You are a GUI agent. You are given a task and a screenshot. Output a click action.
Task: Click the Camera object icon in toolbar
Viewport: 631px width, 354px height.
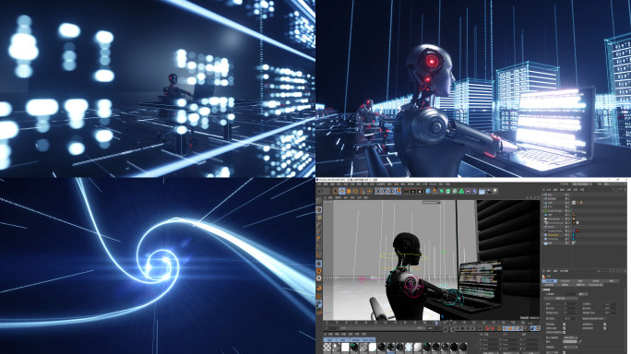pos(488,191)
